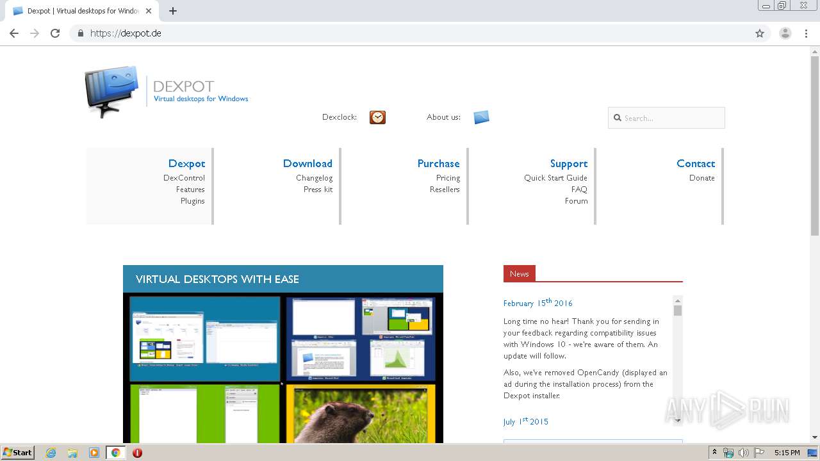Click the top-right dark blue desktop thumbnail
The width and height of the screenshot is (820, 461).
[361, 339]
